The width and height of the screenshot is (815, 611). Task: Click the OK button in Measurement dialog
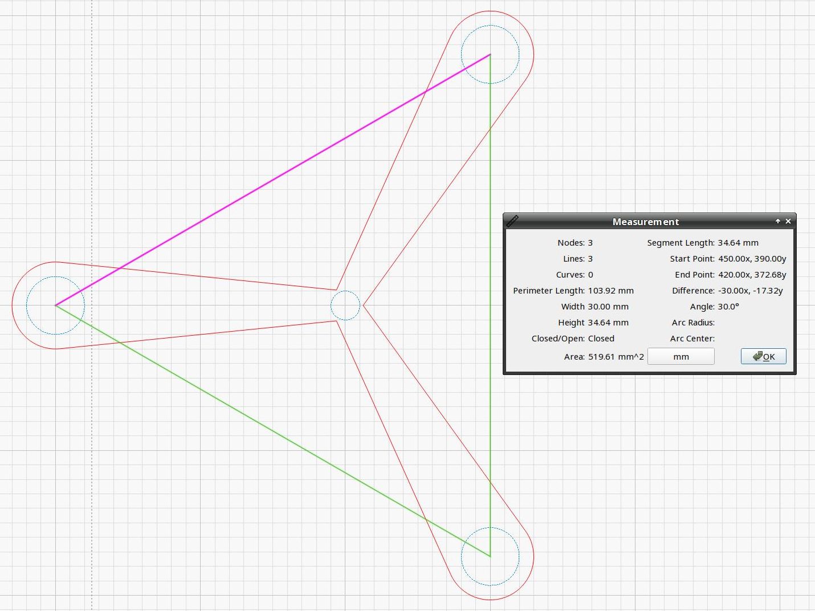coord(763,356)
